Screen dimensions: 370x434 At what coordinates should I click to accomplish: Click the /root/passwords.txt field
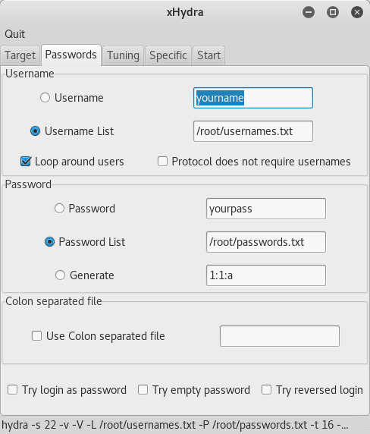pyautogui.click(x=266, y=242)
